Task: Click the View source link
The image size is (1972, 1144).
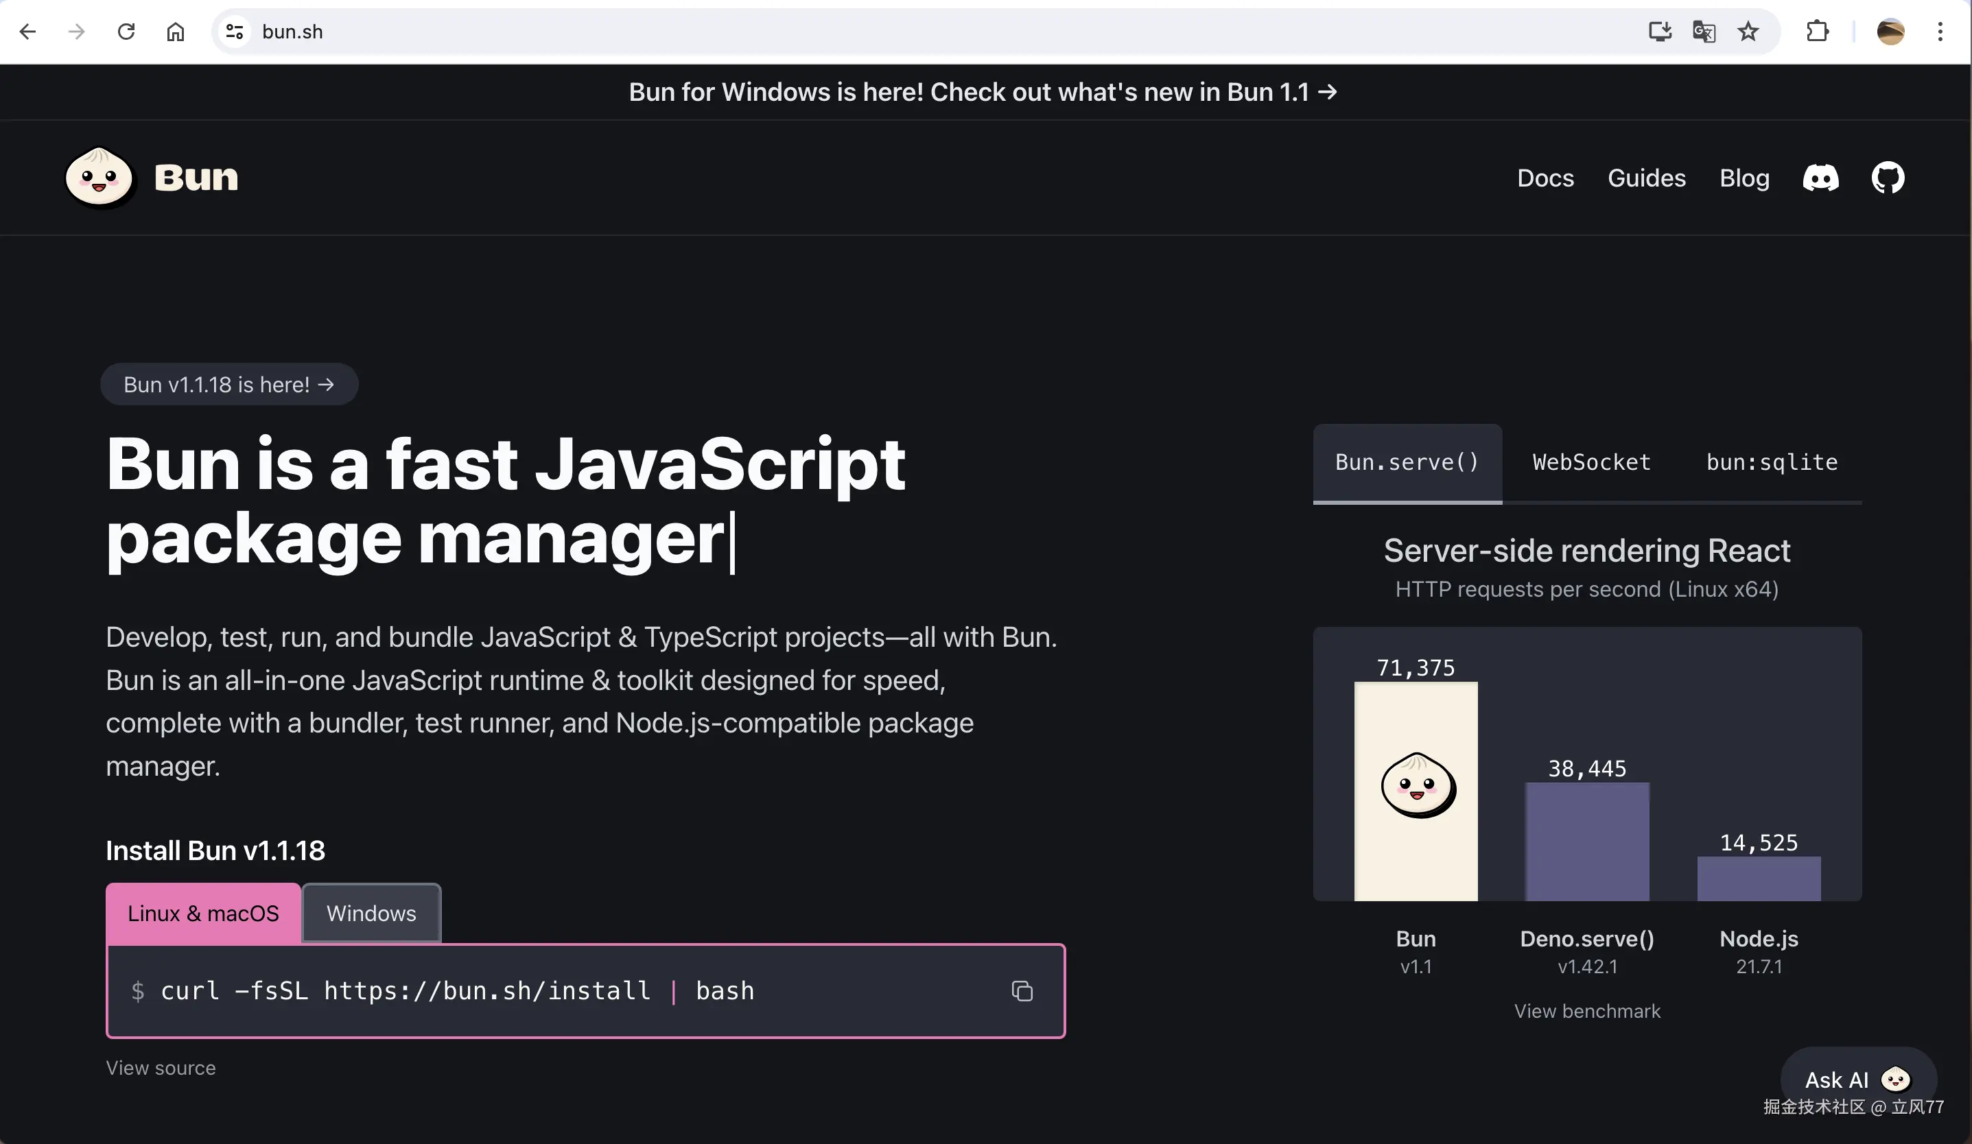Action: click(161, 1068)
